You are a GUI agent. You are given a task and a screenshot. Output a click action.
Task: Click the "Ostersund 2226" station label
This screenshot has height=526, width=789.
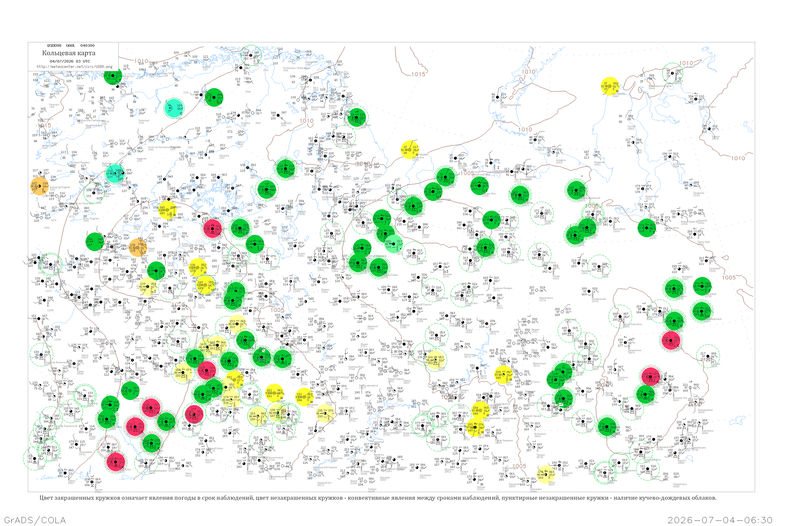[x=144, y=122]
